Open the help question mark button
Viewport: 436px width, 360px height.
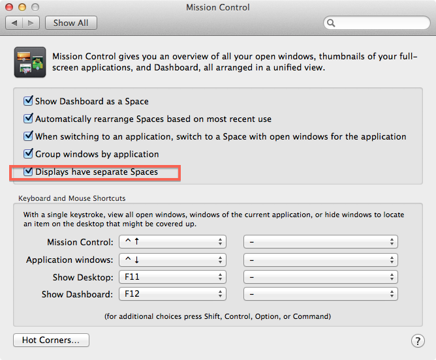[418, 340]
